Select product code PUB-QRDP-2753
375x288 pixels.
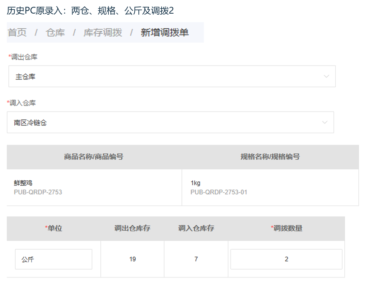(x=38, y=192)
